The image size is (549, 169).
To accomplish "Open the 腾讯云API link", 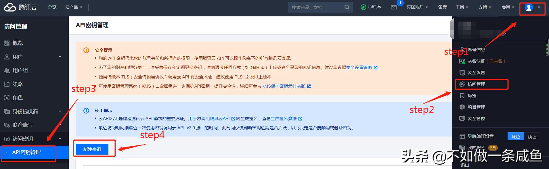I will point(220,119).
